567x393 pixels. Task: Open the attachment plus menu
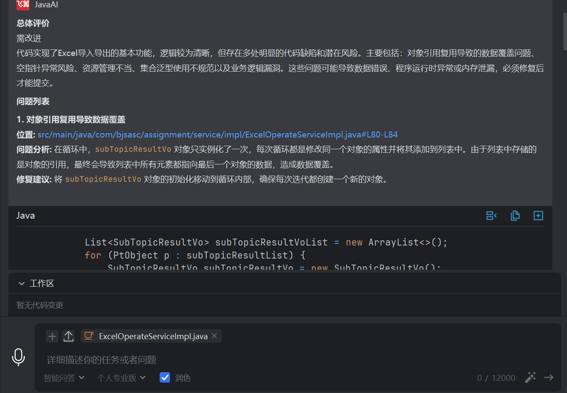coord(52,336)
